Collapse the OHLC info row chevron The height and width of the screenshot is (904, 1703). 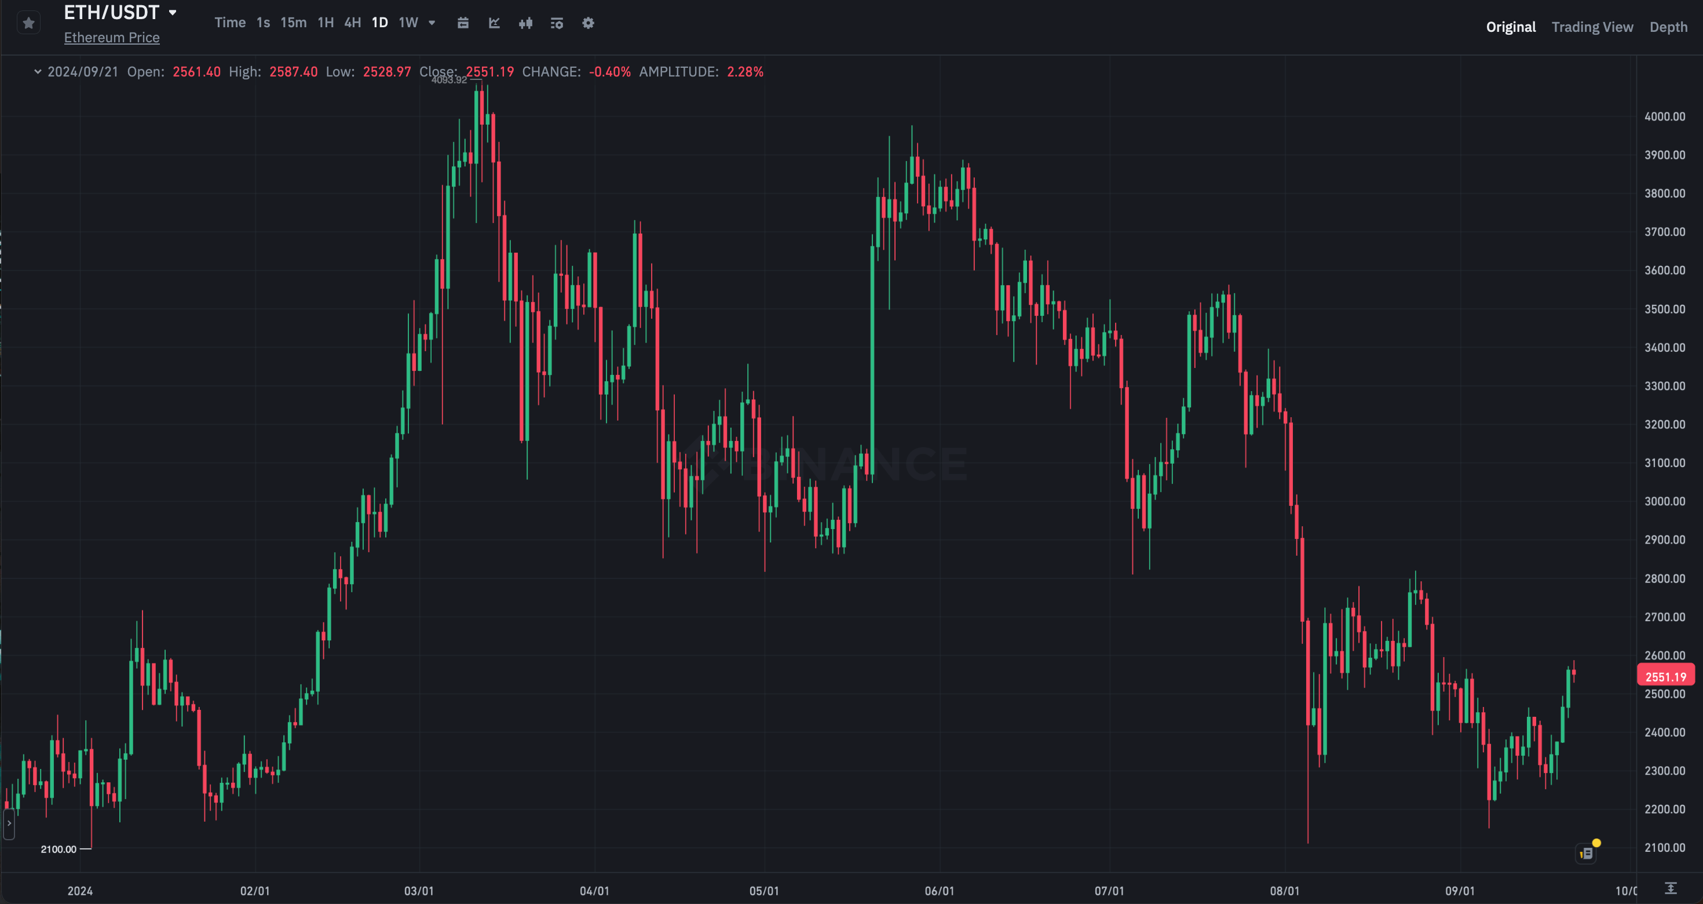tap(38, 71)
